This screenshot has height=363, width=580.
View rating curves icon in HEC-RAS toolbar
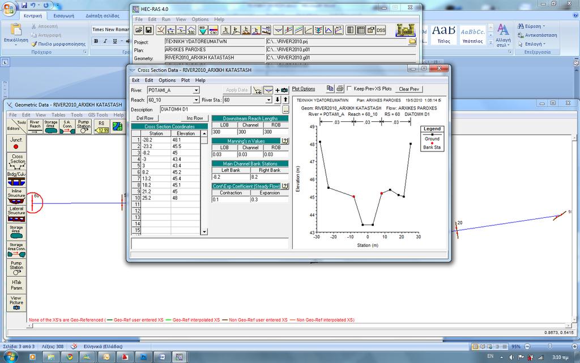[x=309, y=30]
